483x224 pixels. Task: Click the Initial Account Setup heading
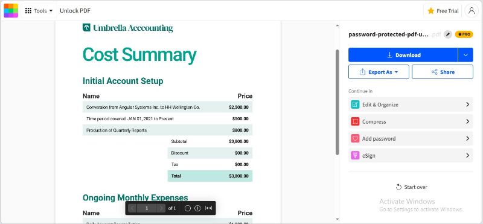[123, 81]
